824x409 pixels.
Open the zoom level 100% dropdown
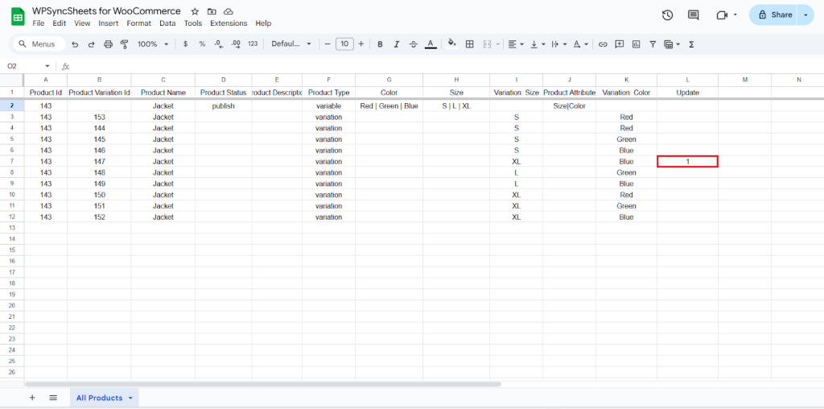pos(153,44)
